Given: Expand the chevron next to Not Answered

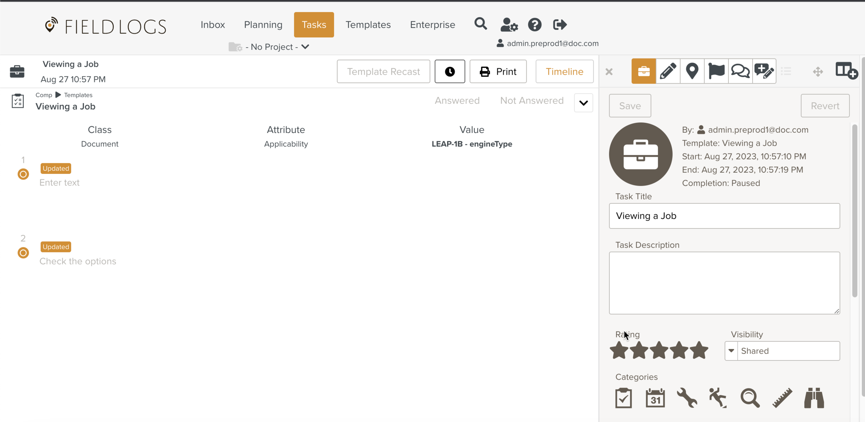Looking at the screenshot, I should coord(583,103).
